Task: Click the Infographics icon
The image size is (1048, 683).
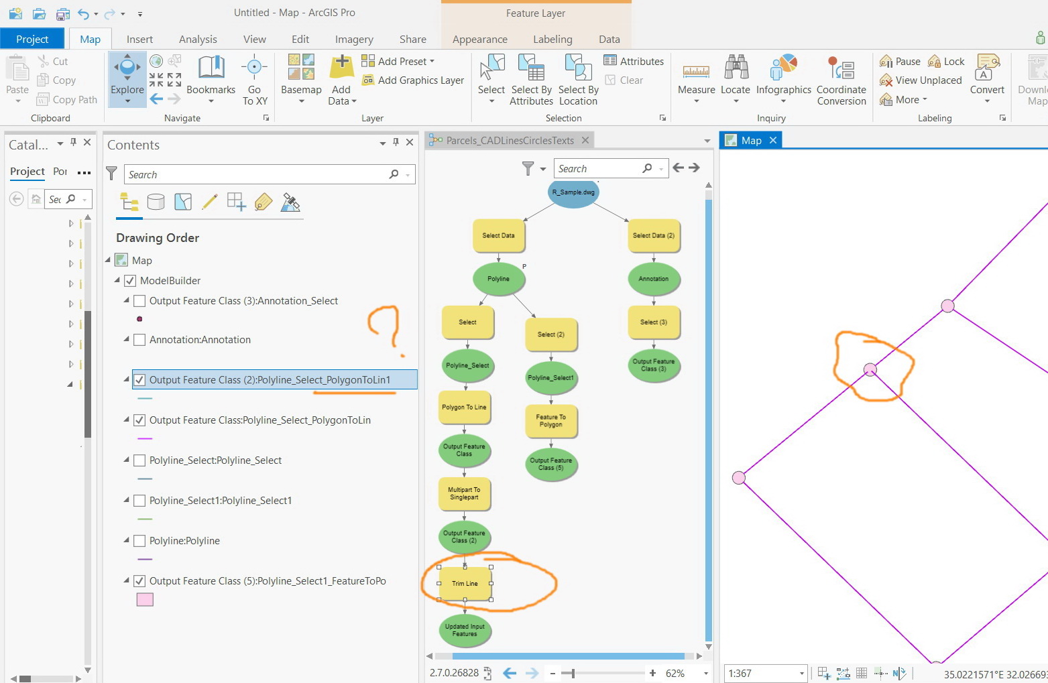Action: pos(784,68)
